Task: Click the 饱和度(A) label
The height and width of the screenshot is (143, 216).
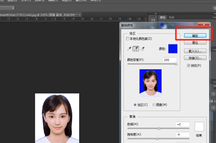Action: 134,134
